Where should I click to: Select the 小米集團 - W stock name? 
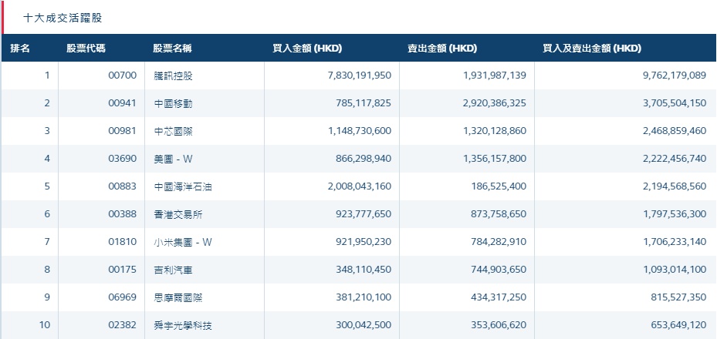182,242
